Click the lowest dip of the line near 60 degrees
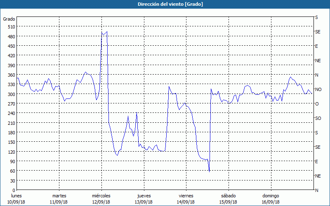The image size is (330, 206). pos(209,172)
